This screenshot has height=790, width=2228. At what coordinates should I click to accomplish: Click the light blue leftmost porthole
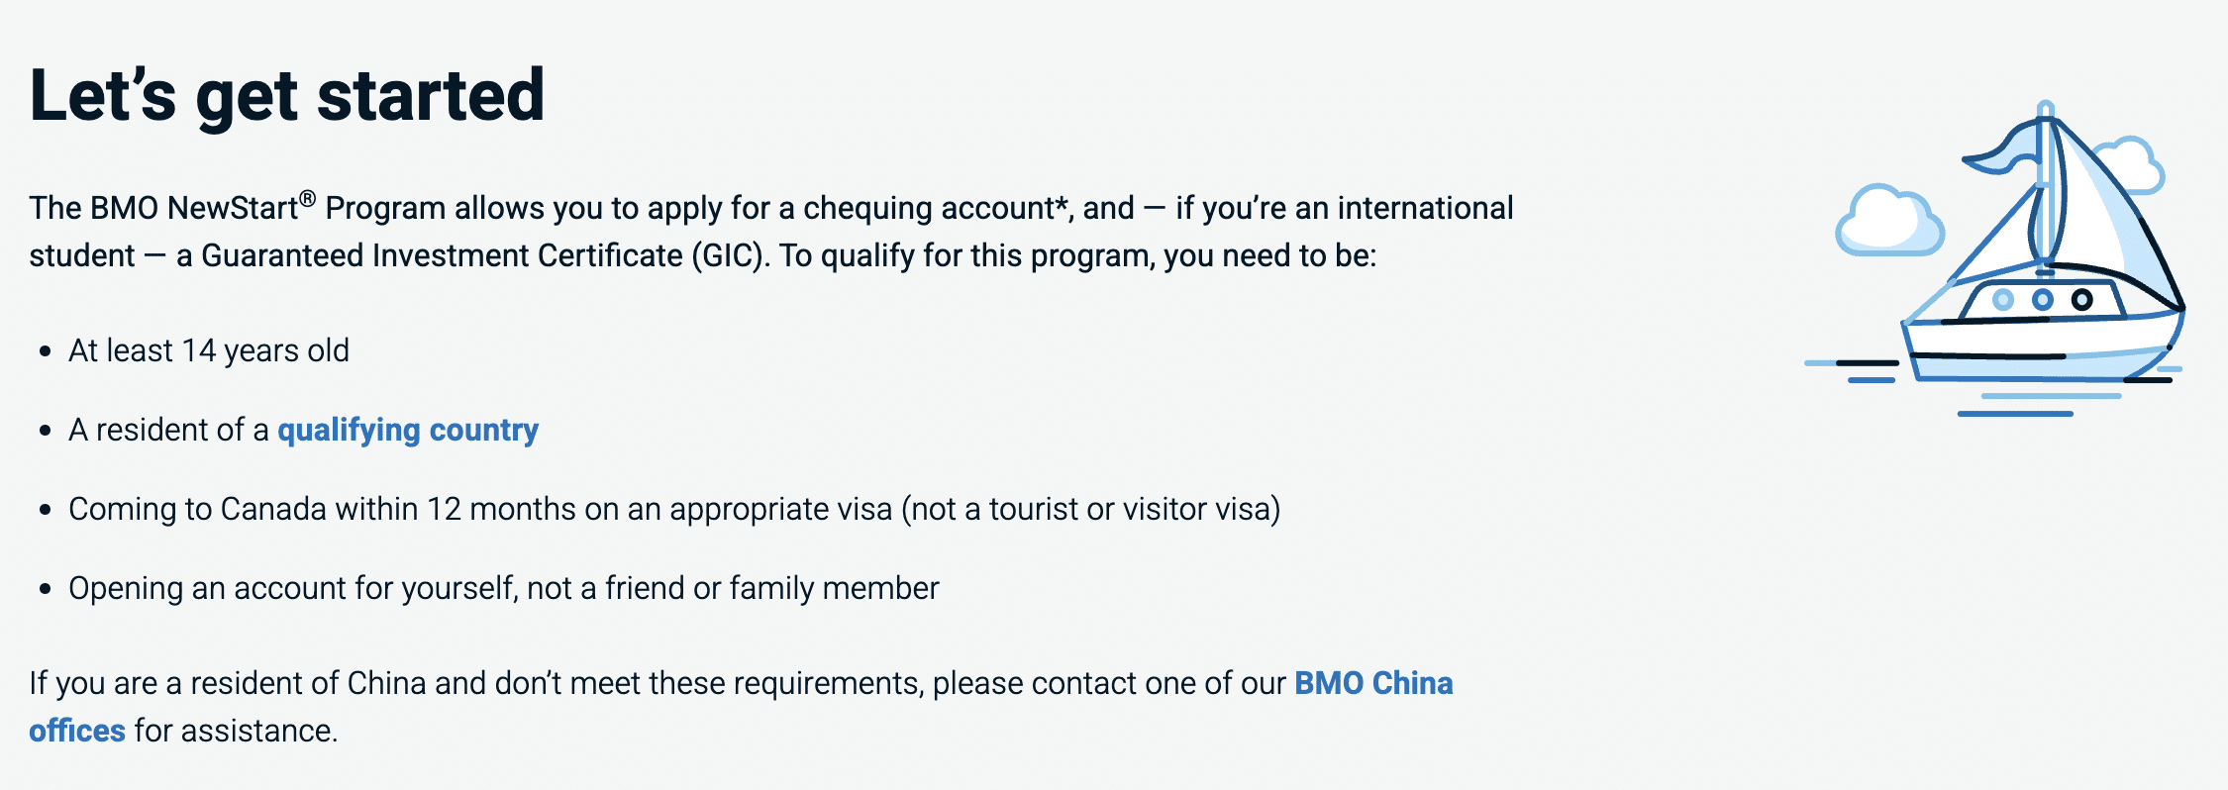coord(2003,299)
